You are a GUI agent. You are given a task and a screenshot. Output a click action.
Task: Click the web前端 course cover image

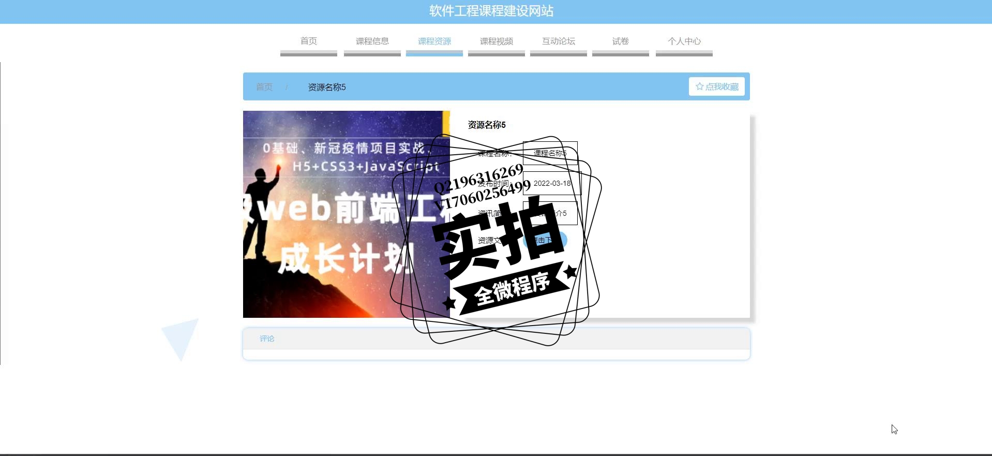pyautogui.click(x=347, y=214)
